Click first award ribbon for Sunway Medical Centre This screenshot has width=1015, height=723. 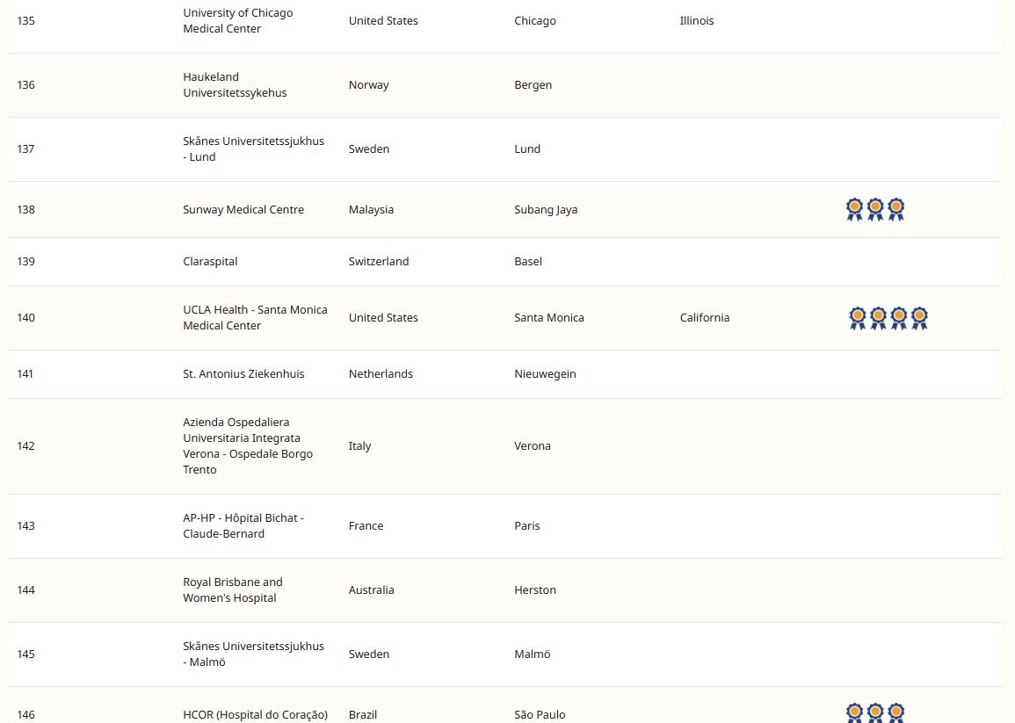click(854, 209)
